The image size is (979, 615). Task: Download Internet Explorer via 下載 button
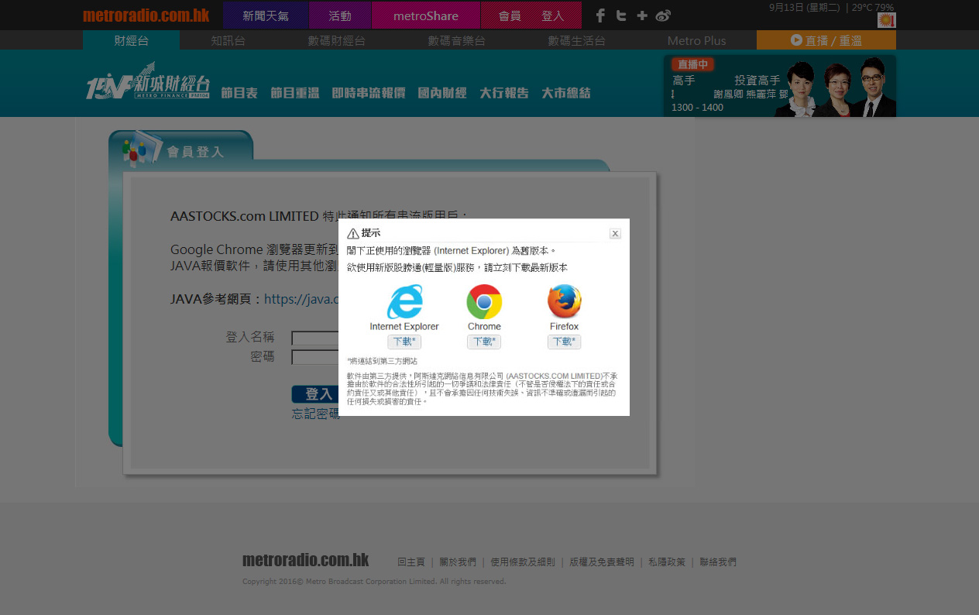click(x=404, y=342)
